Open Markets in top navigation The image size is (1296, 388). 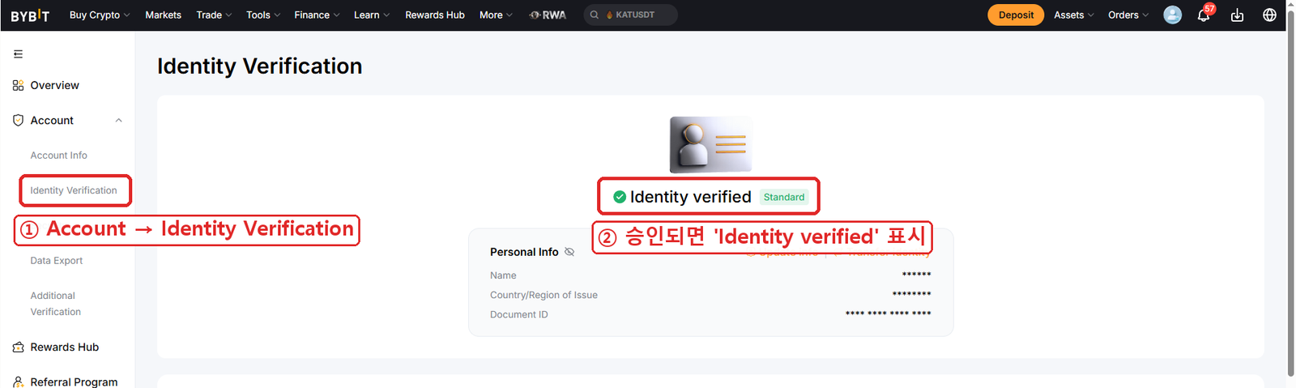(x=163, y=15)
